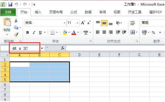Click the 粘贴 paste clipboard icon
The width and height of the screenshot is (165, 102).
pos(7,22)
